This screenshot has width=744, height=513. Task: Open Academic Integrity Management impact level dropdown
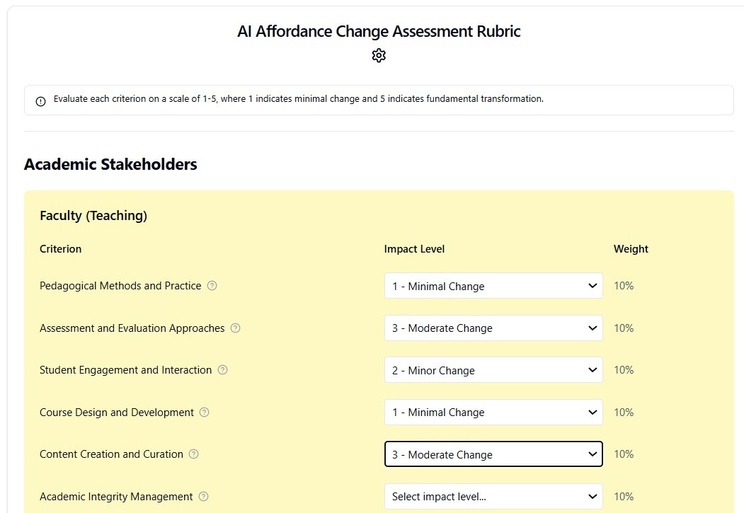point(493,497)
